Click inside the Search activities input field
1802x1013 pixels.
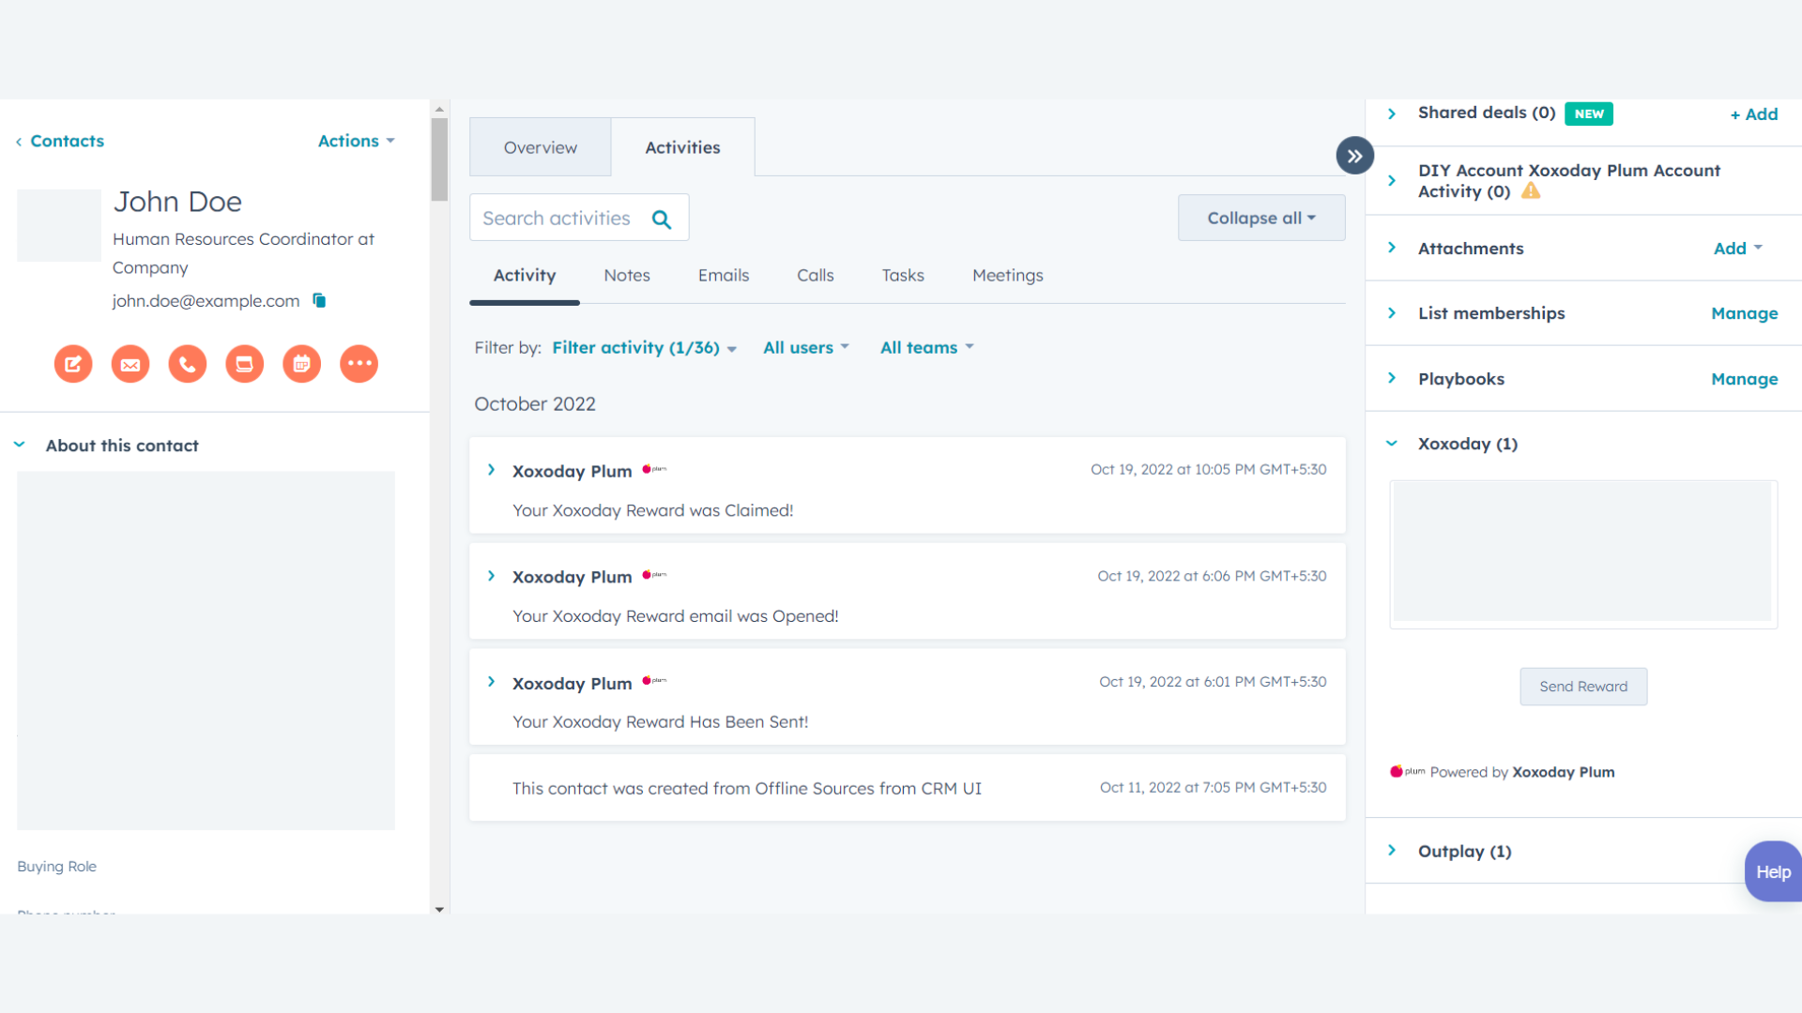(563, 218)
